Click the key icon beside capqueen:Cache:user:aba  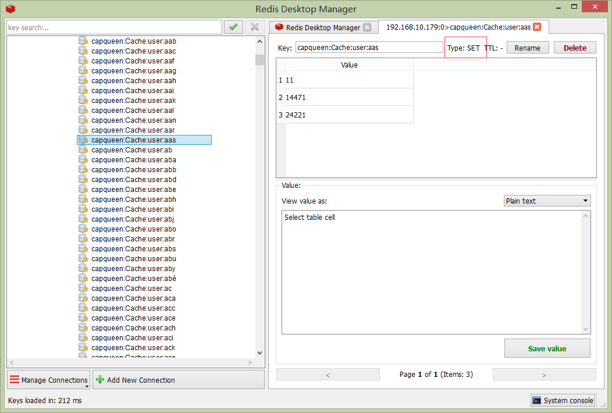tap(83, 159)
